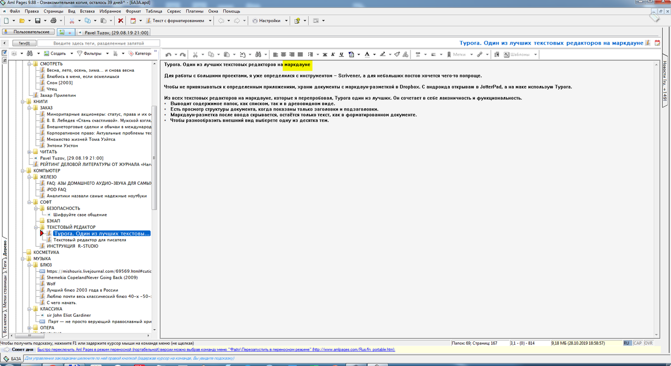This screenshot has width=671, height=366.
Task: Toggle underline formatting (Ч)
Action: 341,54
